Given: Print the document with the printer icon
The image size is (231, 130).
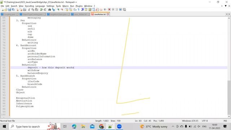Looking at the screenshot, I should [25, 10].
